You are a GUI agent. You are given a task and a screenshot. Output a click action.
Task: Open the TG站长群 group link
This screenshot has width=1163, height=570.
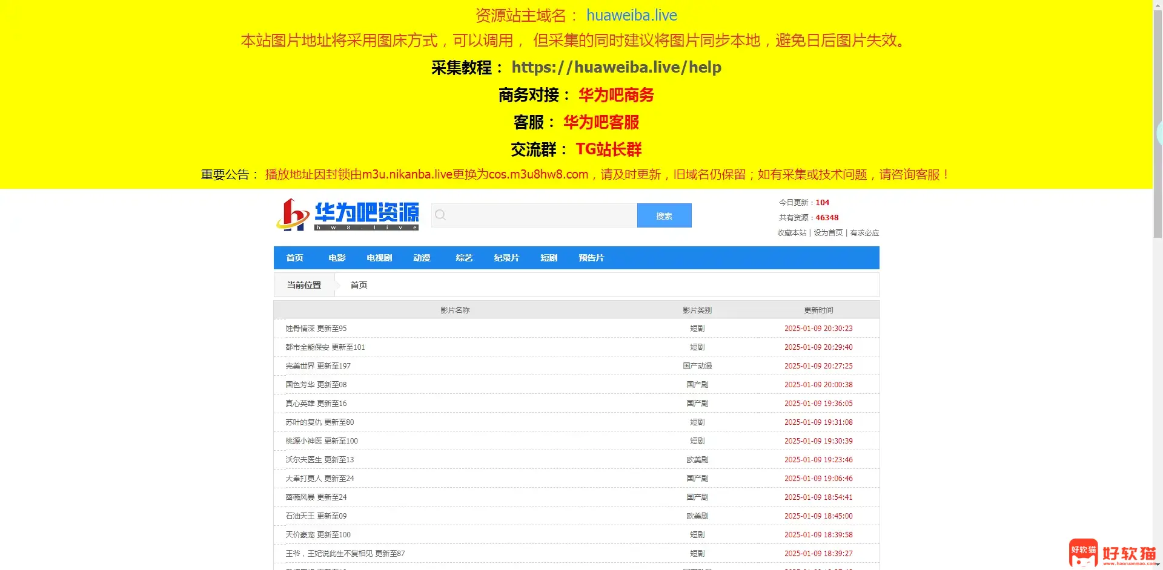pos(608,149)
